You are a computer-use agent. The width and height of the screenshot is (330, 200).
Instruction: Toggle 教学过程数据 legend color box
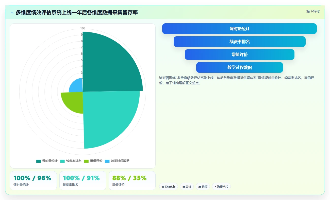coord(107,161)
